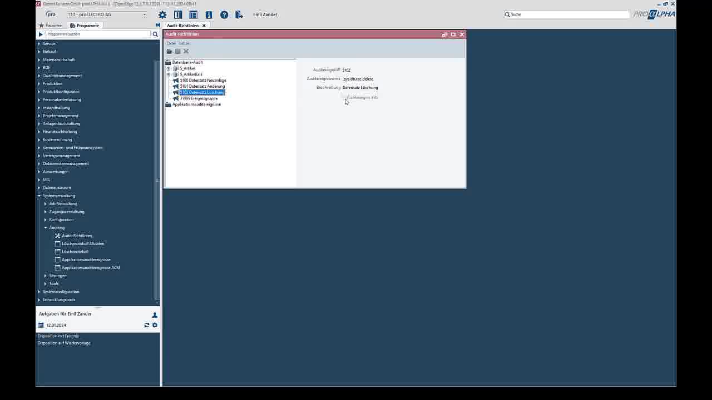
Task: Click the Programme suchen input field
Action: tap(98, 34)
